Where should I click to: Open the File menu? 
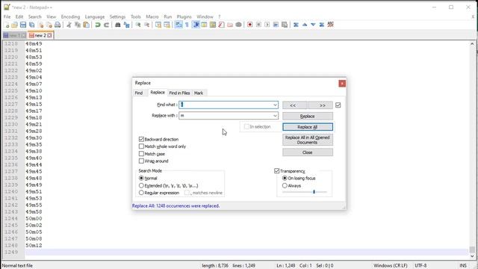[x=7, y=16]
